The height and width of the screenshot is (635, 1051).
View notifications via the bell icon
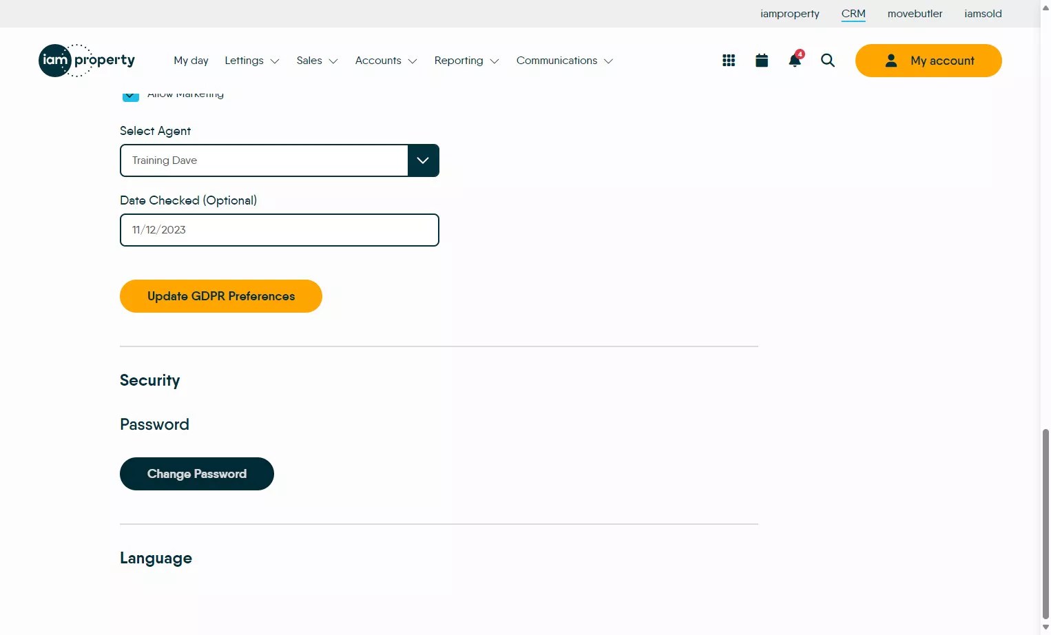click(x=793, y=61)
